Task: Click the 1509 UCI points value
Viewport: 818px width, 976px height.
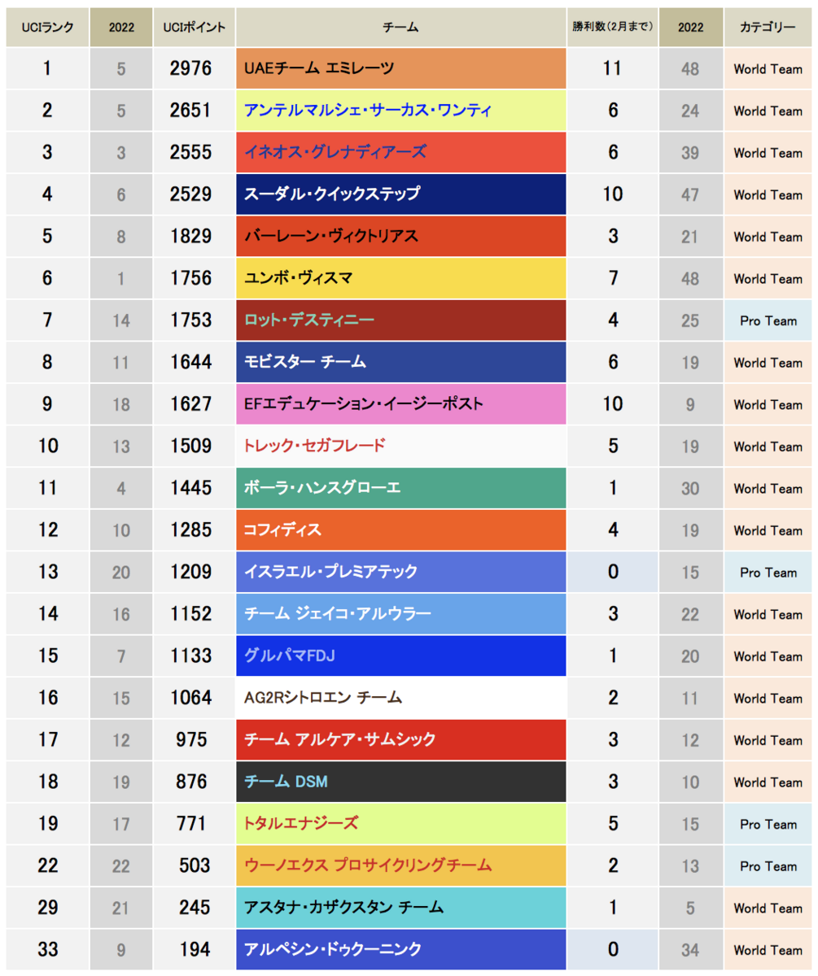Action: pyautogui.click(x=190, y=447)
